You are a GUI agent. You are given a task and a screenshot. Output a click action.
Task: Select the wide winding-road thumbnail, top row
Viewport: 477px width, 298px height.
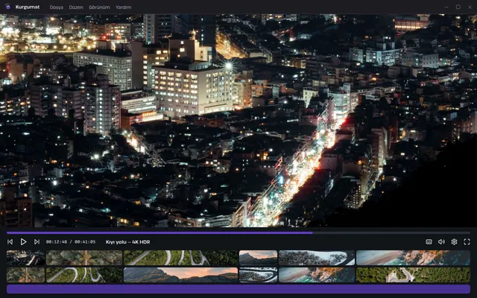(x=181, y=258)
